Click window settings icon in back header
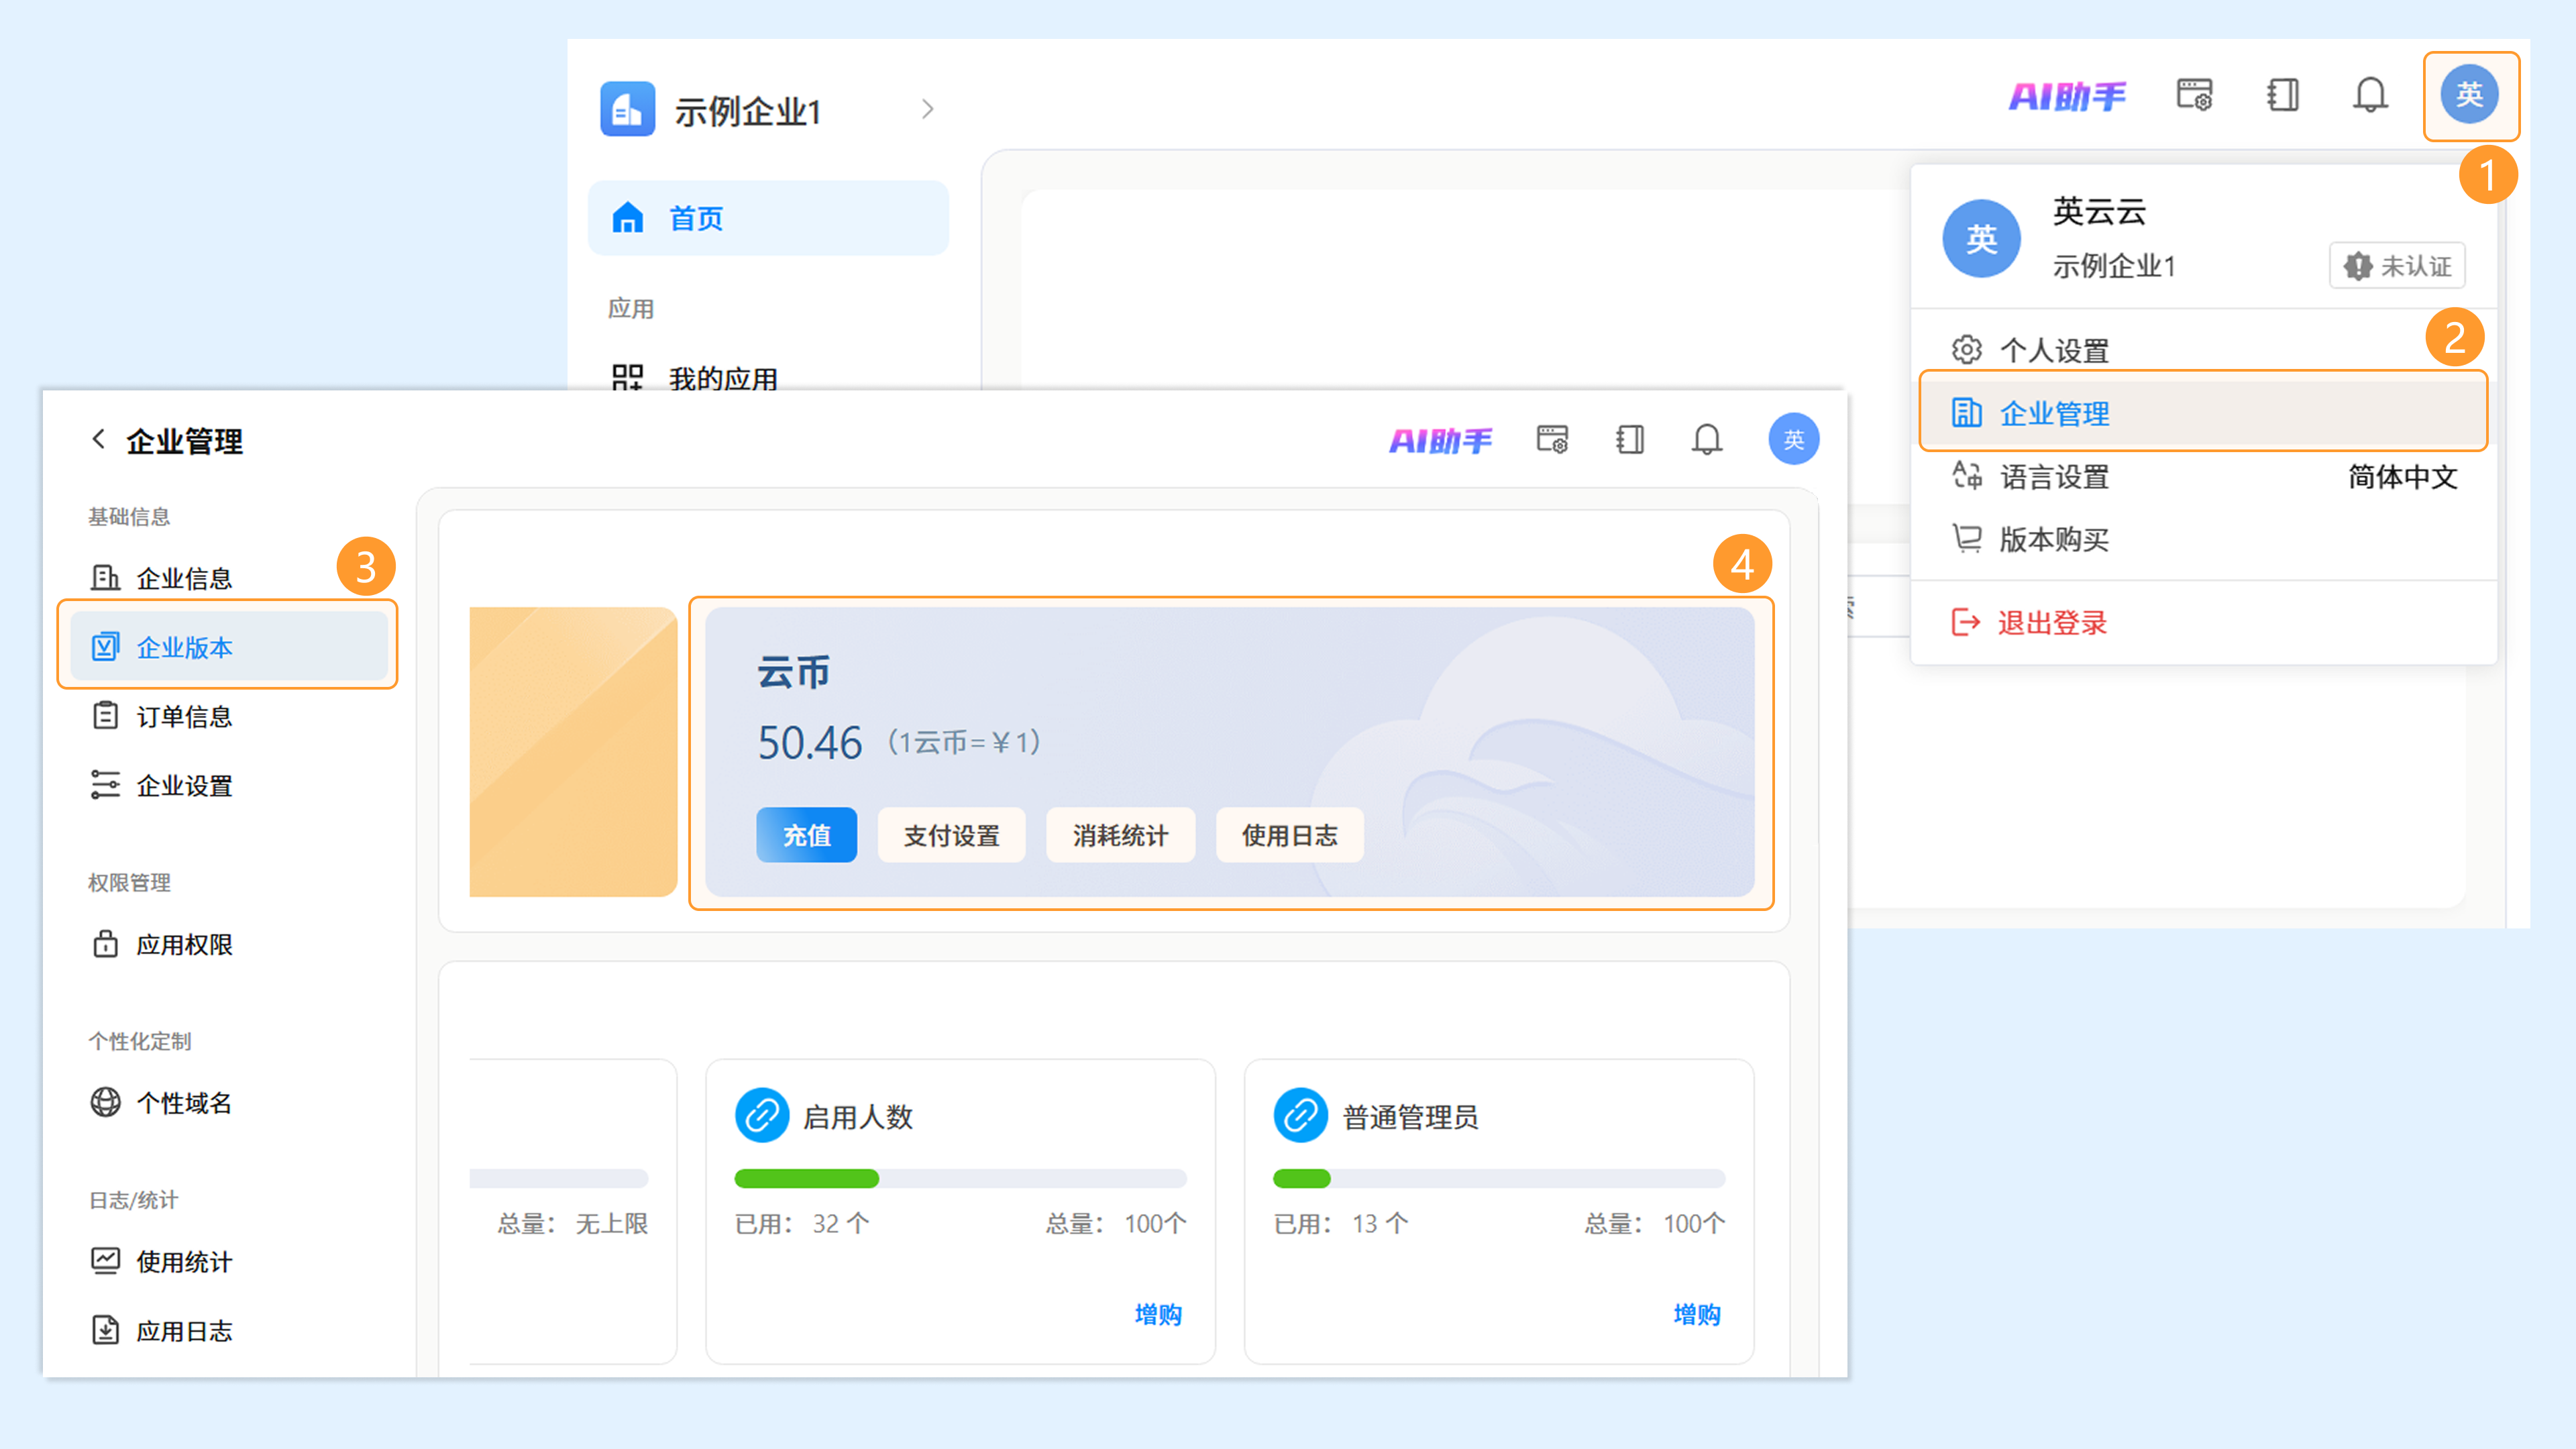2576x1449 pixels. [2194, 95]
